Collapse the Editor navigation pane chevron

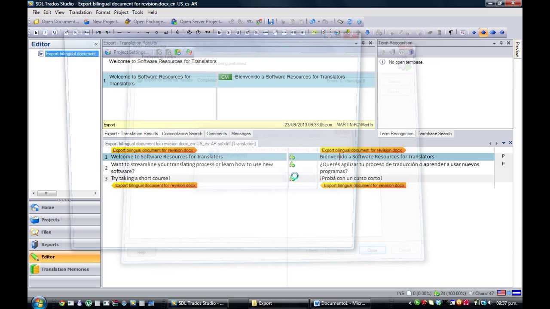pyautogui.click(x=96, y=44)
